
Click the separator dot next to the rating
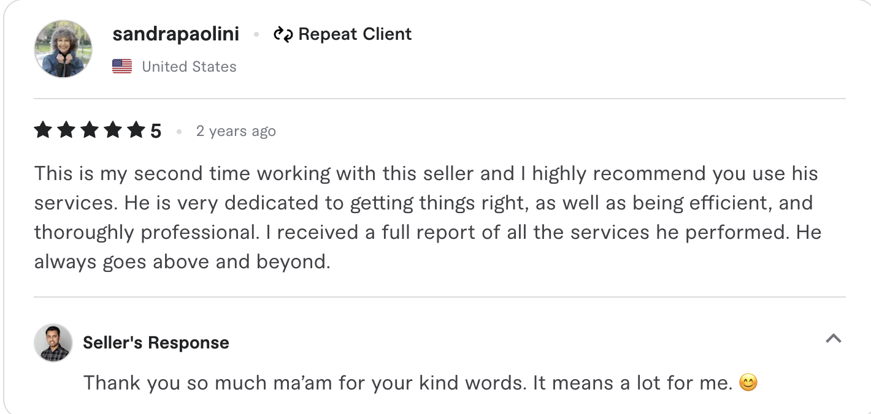[178, 131]
